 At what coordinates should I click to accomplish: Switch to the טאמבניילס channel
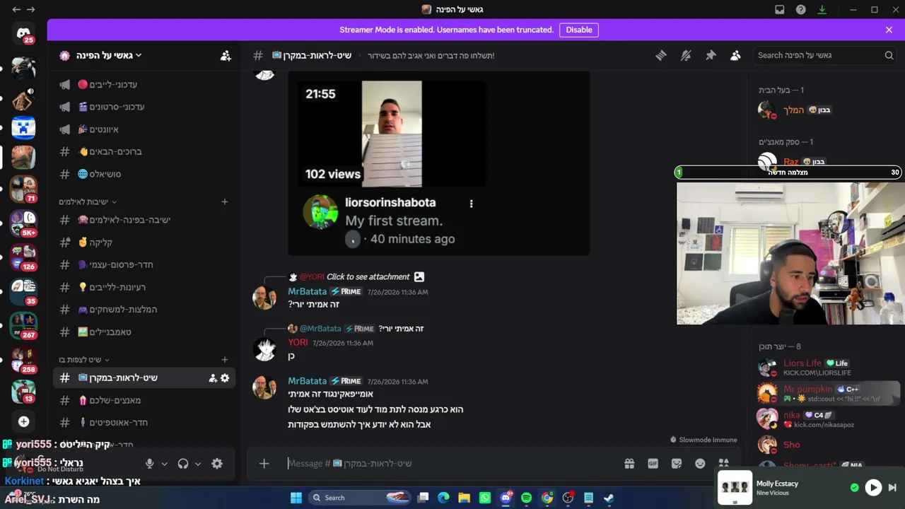click(144, 332)
